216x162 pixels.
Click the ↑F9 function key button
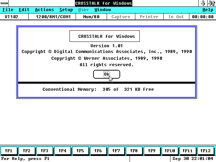point(152,151)
